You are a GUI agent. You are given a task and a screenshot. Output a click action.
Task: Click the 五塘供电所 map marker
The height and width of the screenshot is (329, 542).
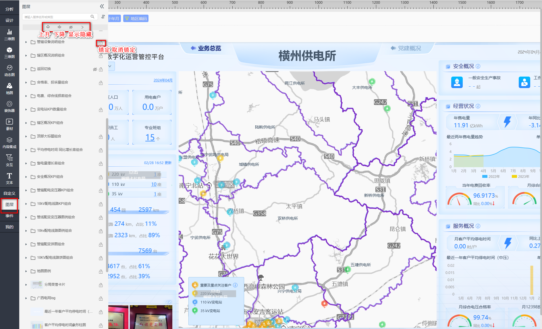click(348, 270)
